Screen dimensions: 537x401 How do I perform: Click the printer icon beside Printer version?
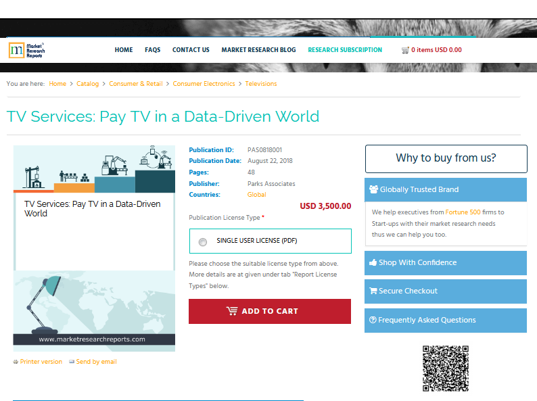click(x=16, y=362)
